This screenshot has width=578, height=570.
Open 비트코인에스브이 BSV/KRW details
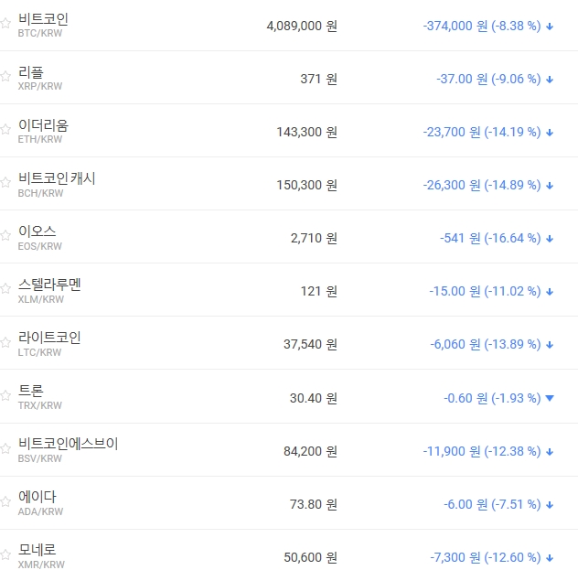point(68,444)
